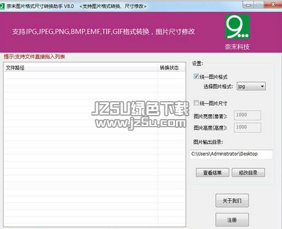Click the 图片输出目录 label
The height and width of the screenshot is (229, 282).
(x=208, y=142)
